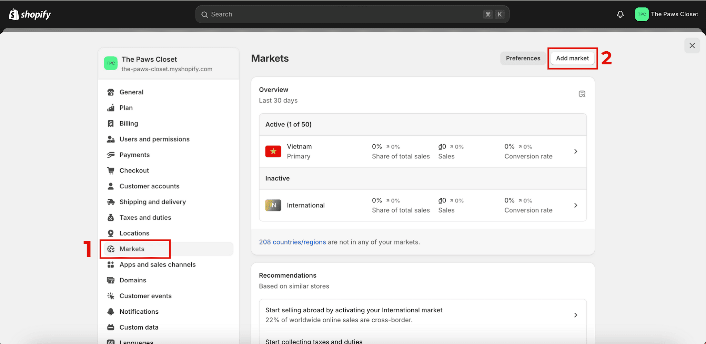Follow the 208 countries/regions link
The image size is (706, 344).
[x=292, y=242]
